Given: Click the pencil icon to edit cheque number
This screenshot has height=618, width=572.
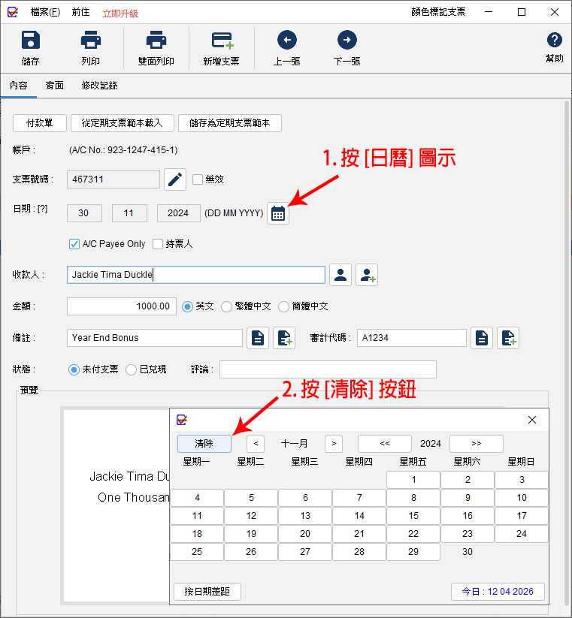Looking at the screenshot, I should point(175,179).
